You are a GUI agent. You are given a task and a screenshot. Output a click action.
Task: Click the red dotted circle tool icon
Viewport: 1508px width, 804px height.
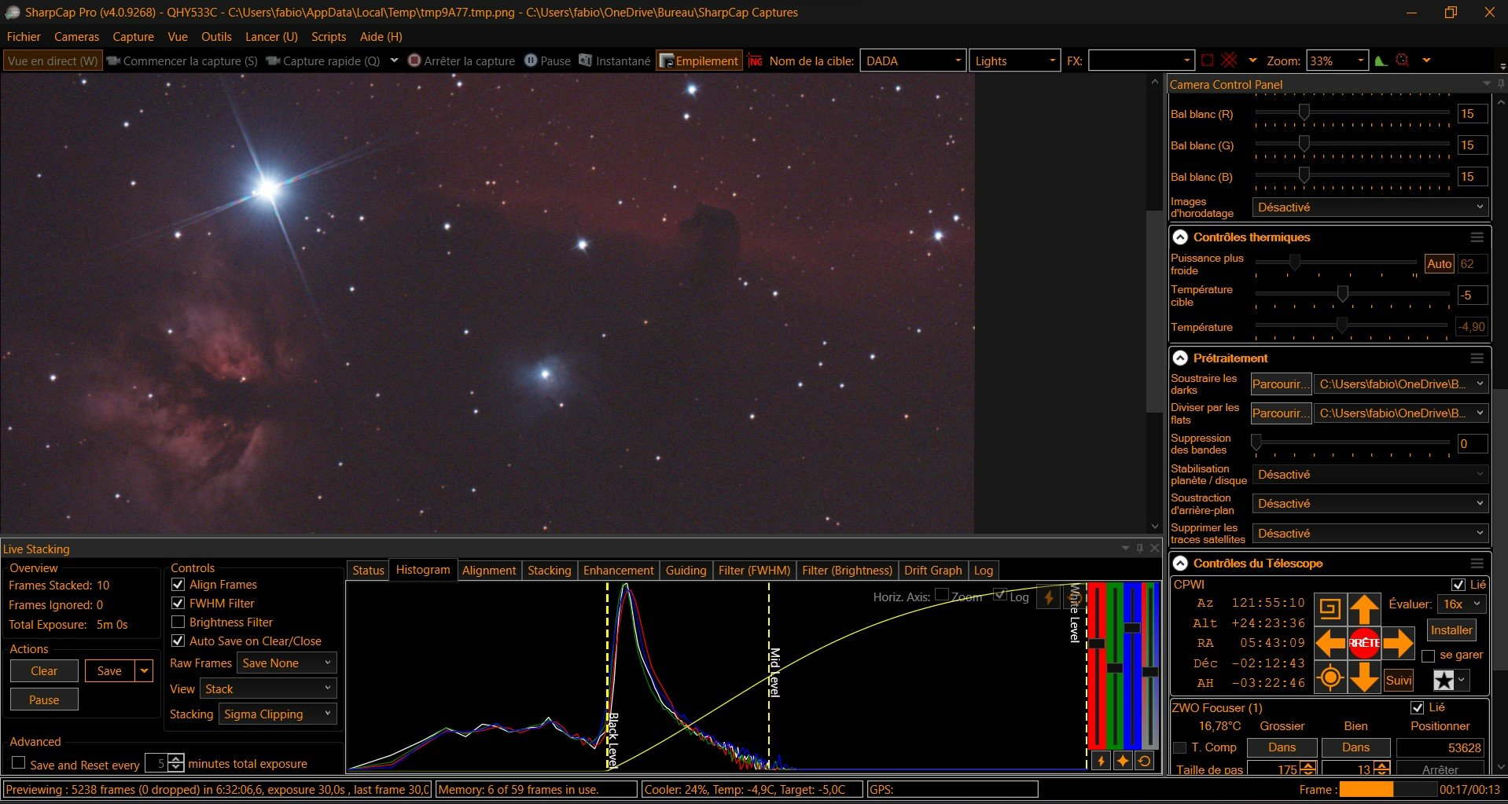(1403, 61)
